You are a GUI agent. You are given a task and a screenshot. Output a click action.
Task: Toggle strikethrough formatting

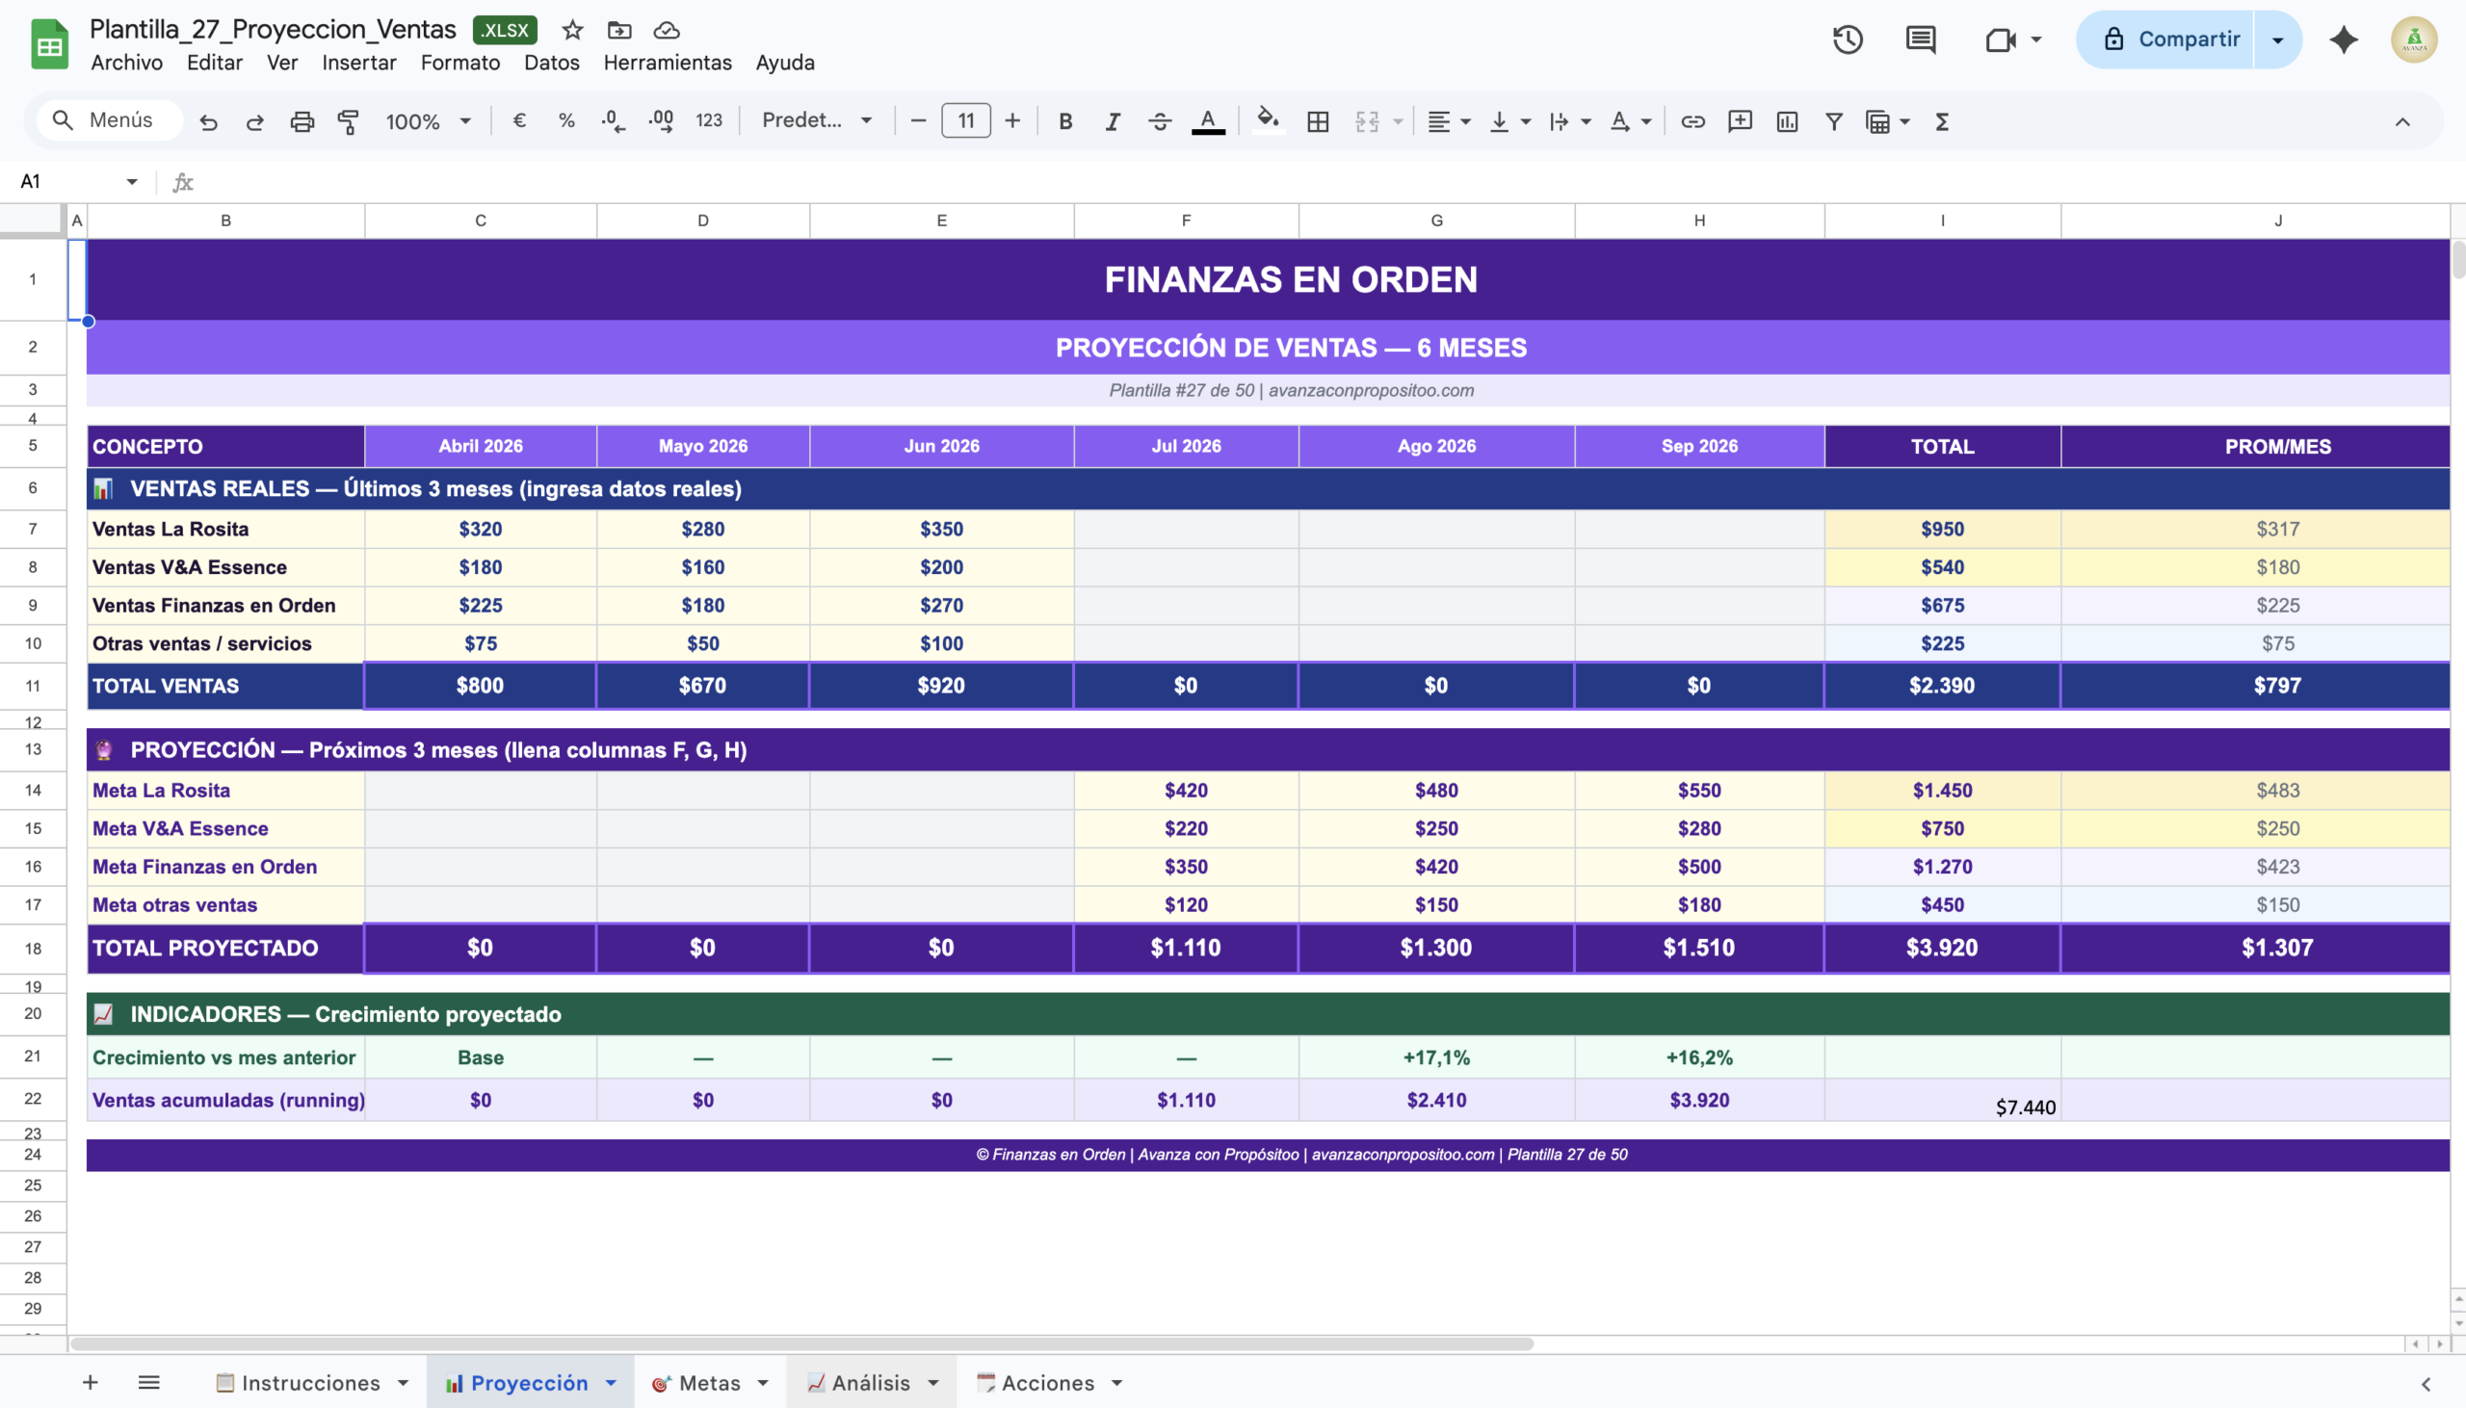coord(1160,122)
